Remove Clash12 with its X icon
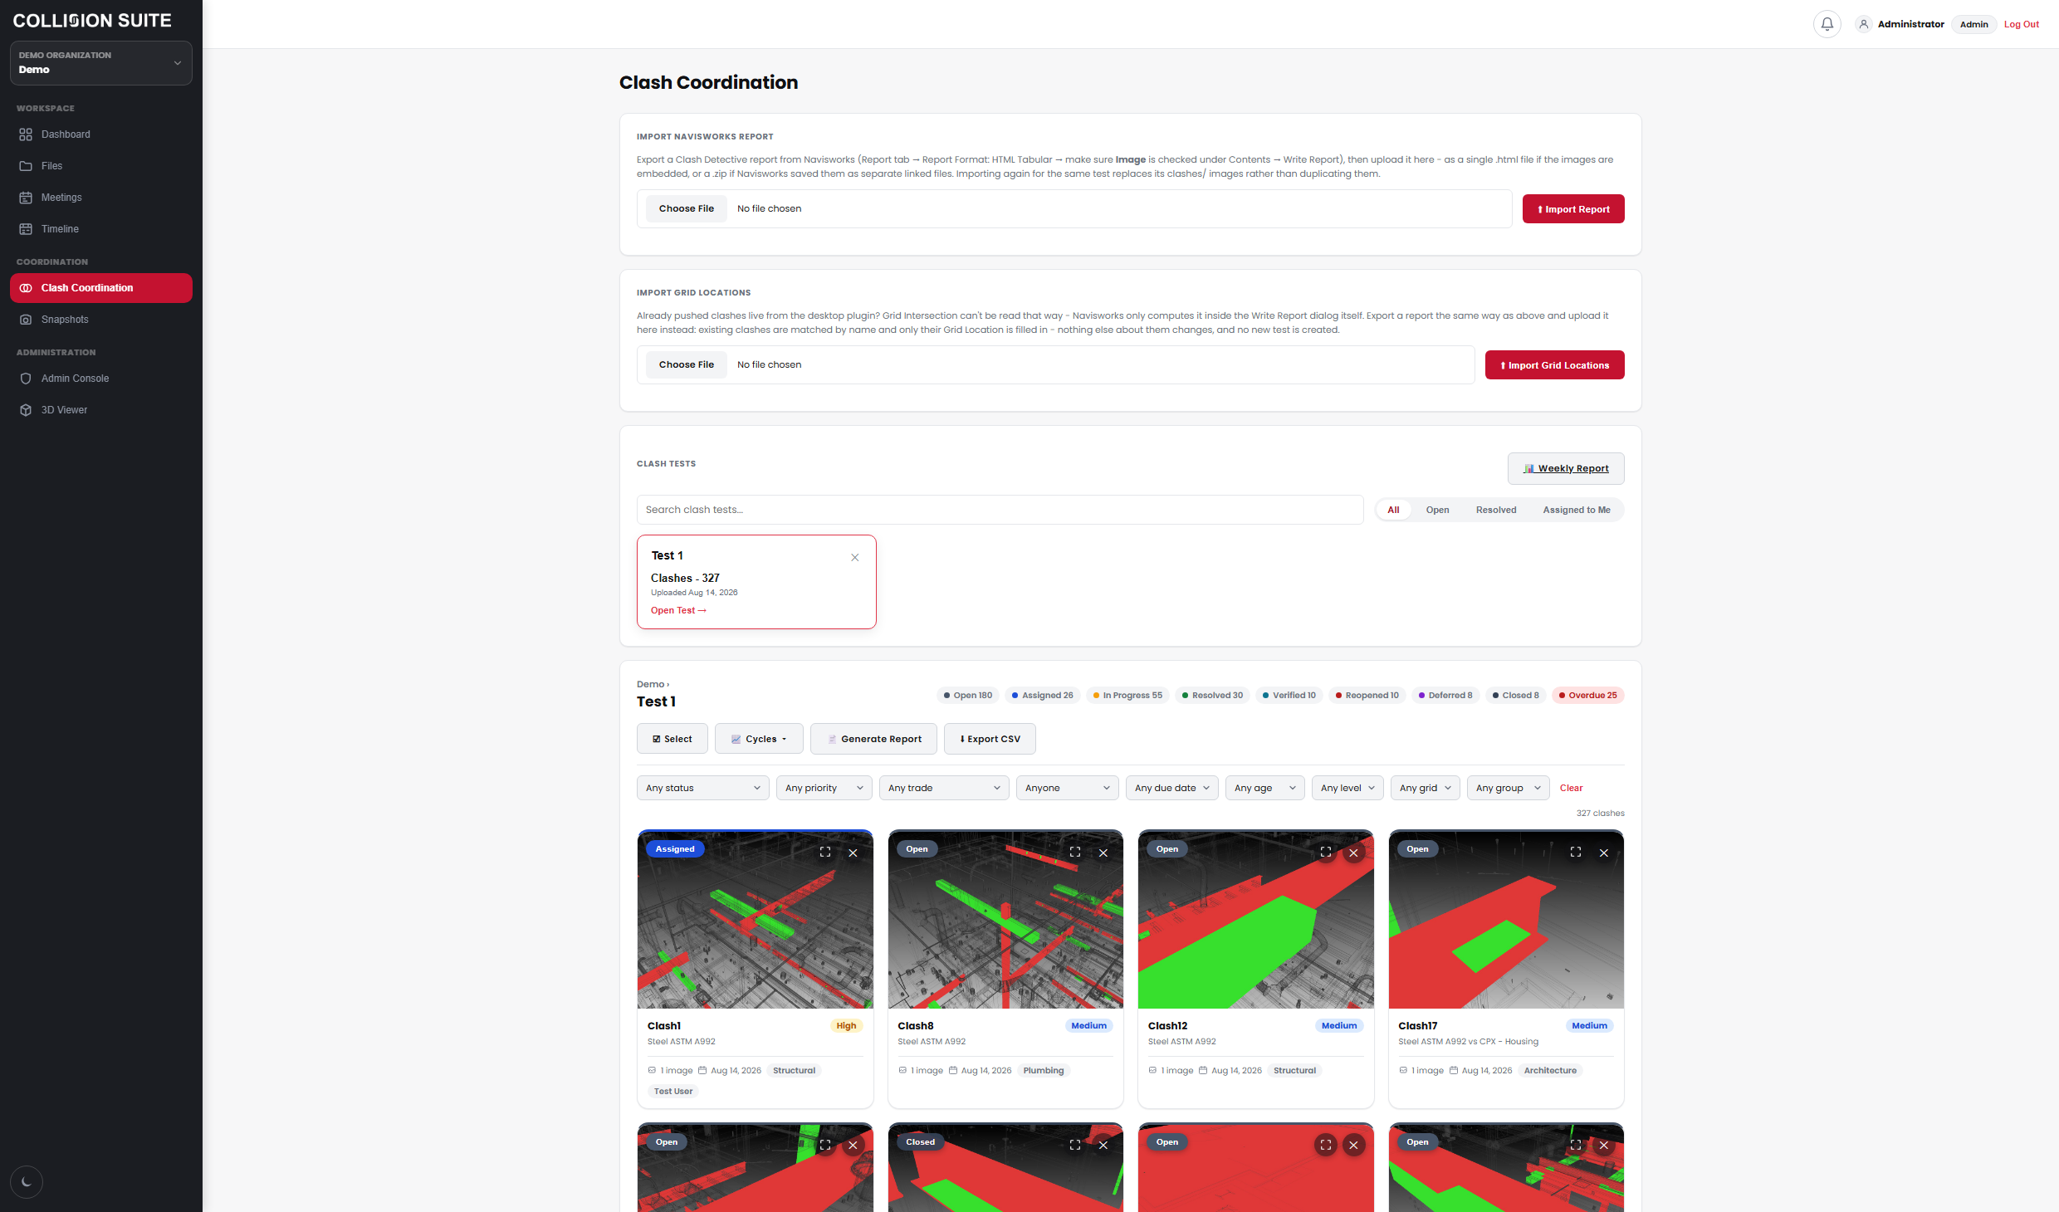This screenshot has height=1212, width=2059. click(x=1353, y=853)
